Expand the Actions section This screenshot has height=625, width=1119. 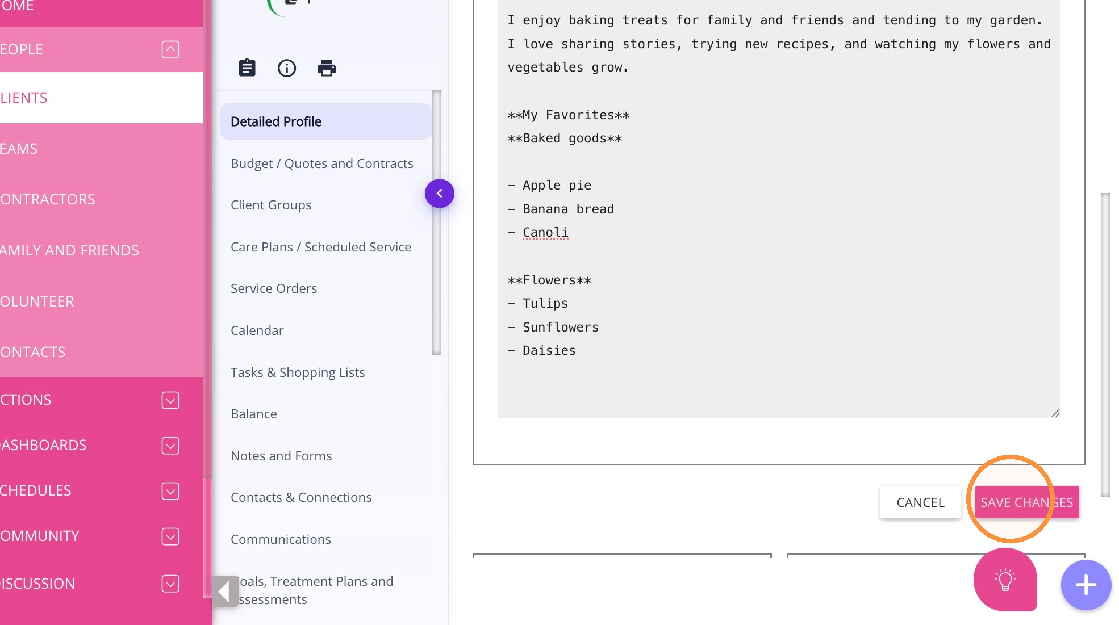coord(170,400)
